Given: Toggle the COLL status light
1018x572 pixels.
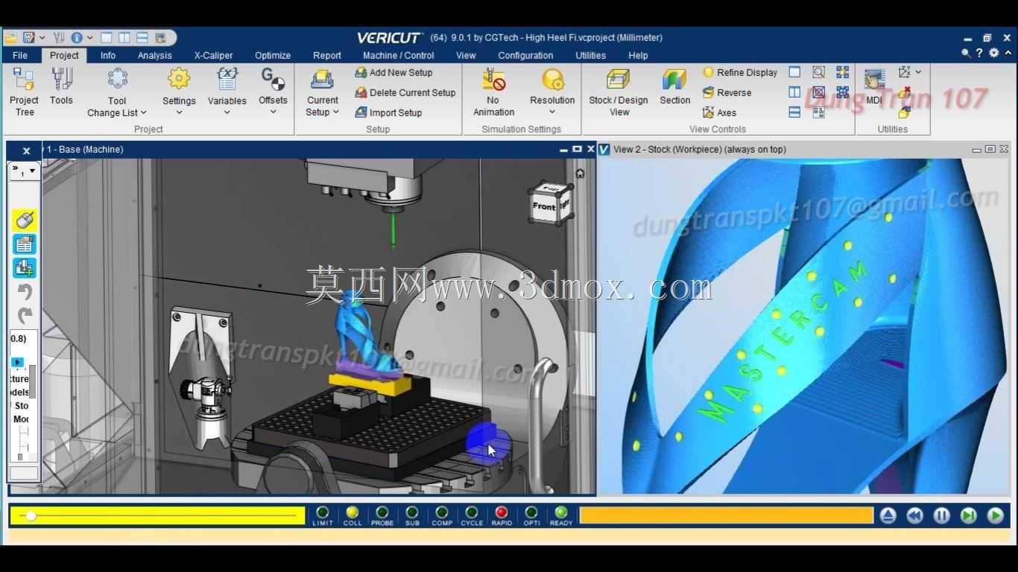Looking at the screenshot, I should [352, 512].
